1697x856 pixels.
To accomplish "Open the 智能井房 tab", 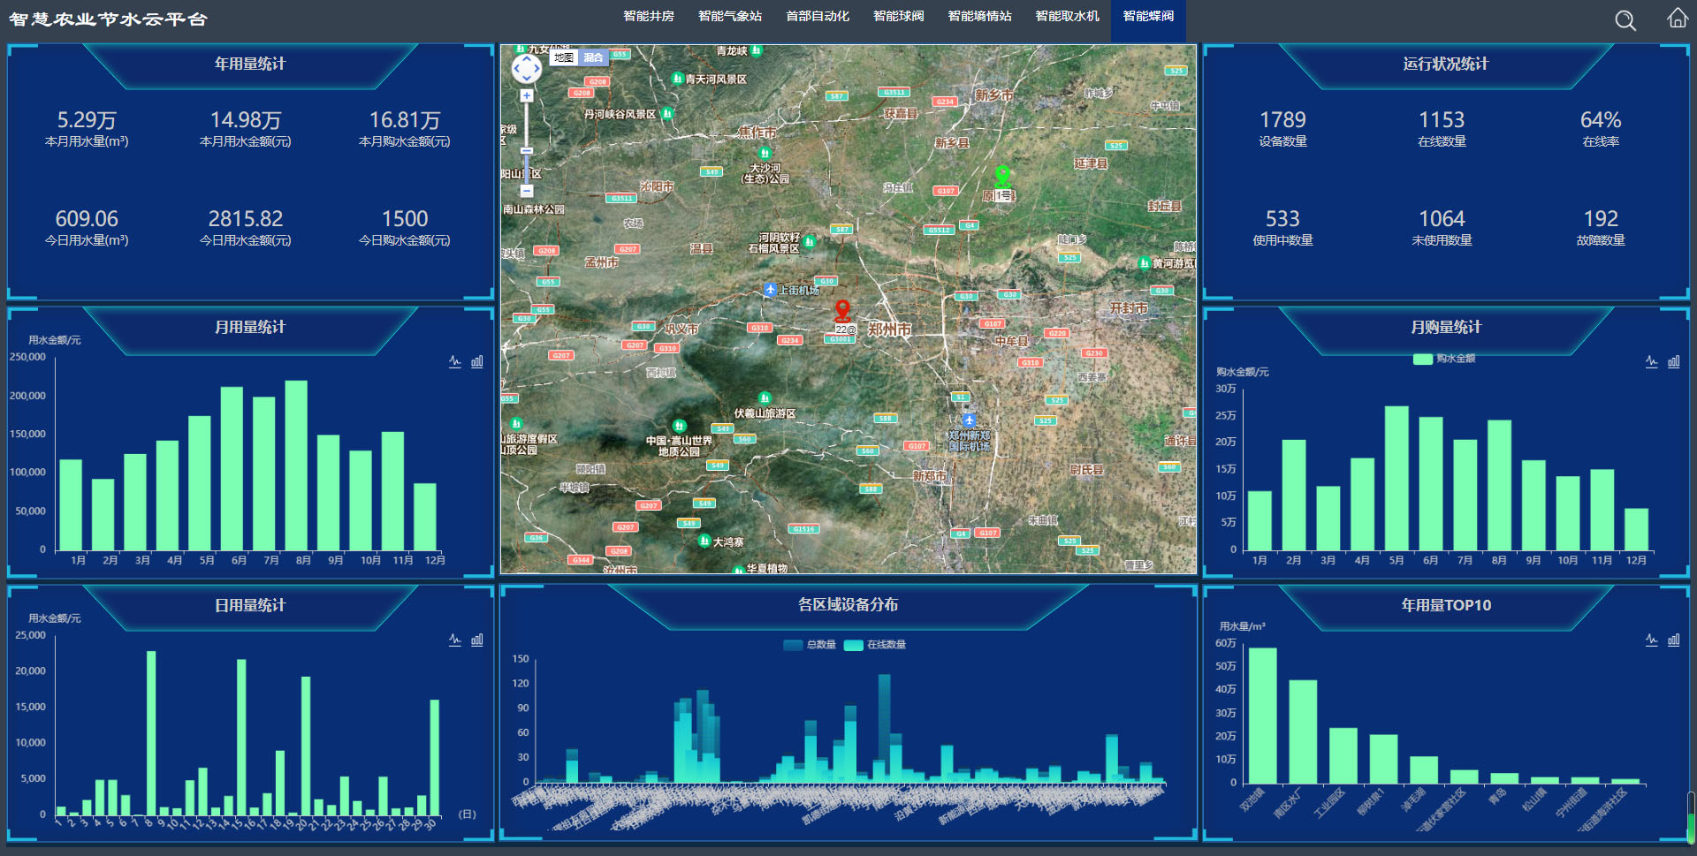I will (648, 17).
